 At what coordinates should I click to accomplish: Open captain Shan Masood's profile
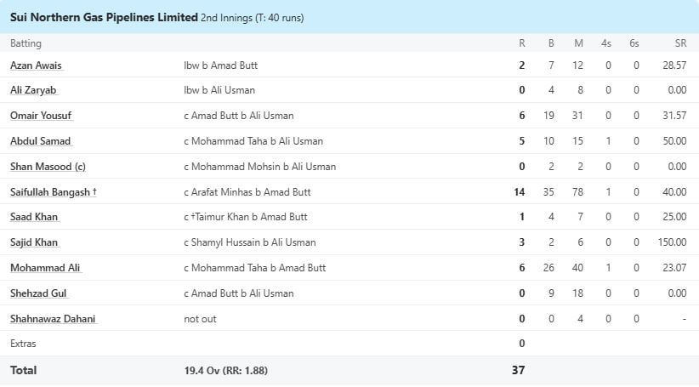point(48,167)
